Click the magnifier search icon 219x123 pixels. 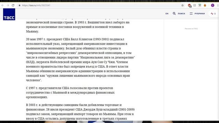click(174, 13)
